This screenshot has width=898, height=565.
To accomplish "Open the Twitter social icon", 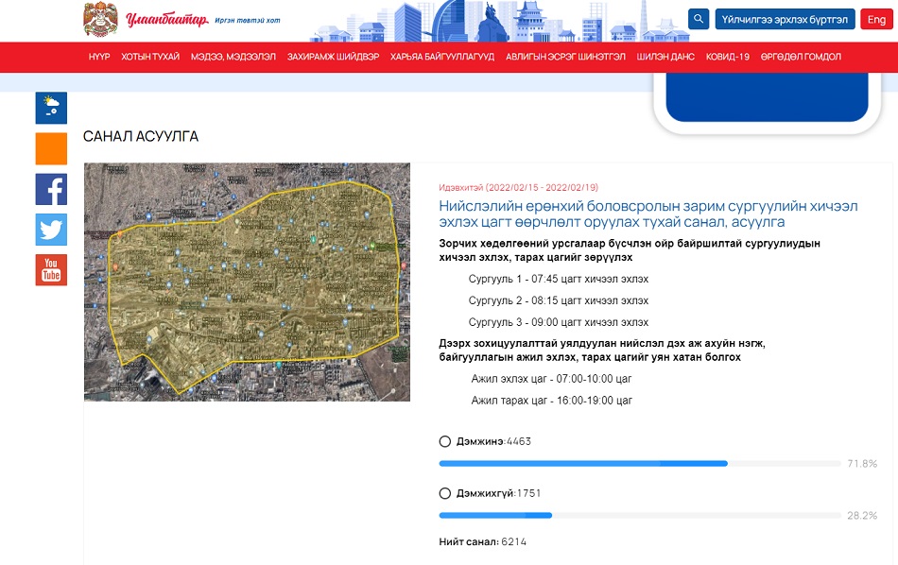I will point(51,230).
